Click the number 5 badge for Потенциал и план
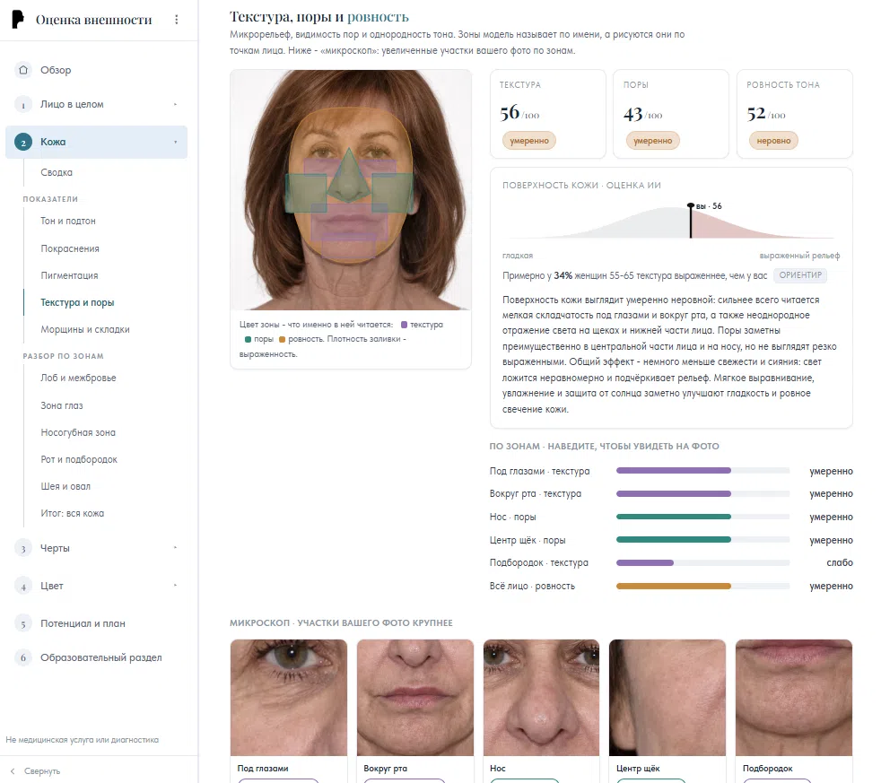This screenshot has height=783, width=881. tap(23, 624)
